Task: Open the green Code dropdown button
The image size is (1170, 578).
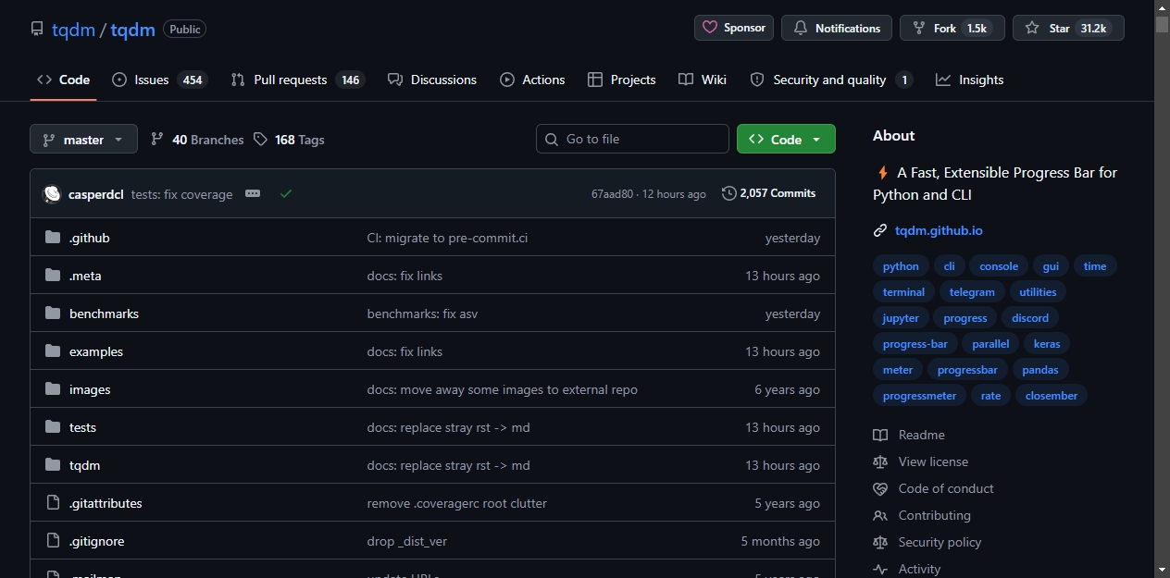Action: 786,139
